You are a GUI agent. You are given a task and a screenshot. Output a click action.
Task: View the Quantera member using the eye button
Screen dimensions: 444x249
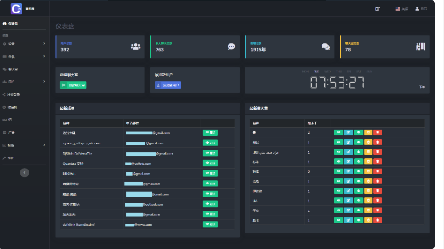coord(210,163)
